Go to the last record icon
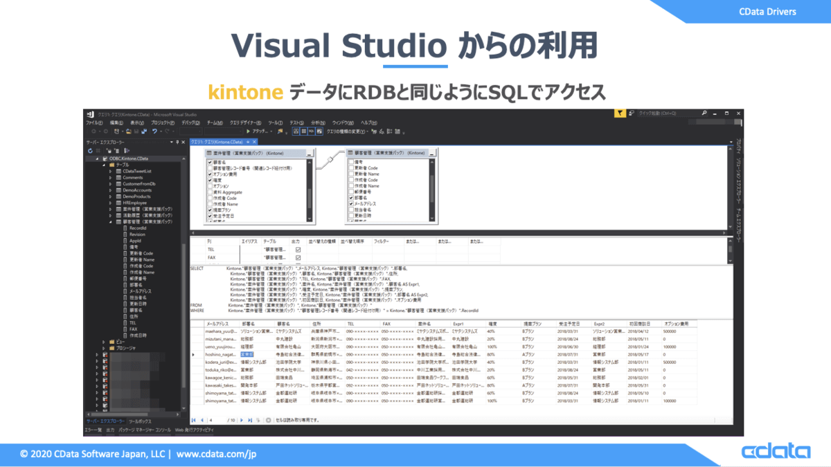The width and height of the screenshot is (831, 467). [x=250, y=420]
